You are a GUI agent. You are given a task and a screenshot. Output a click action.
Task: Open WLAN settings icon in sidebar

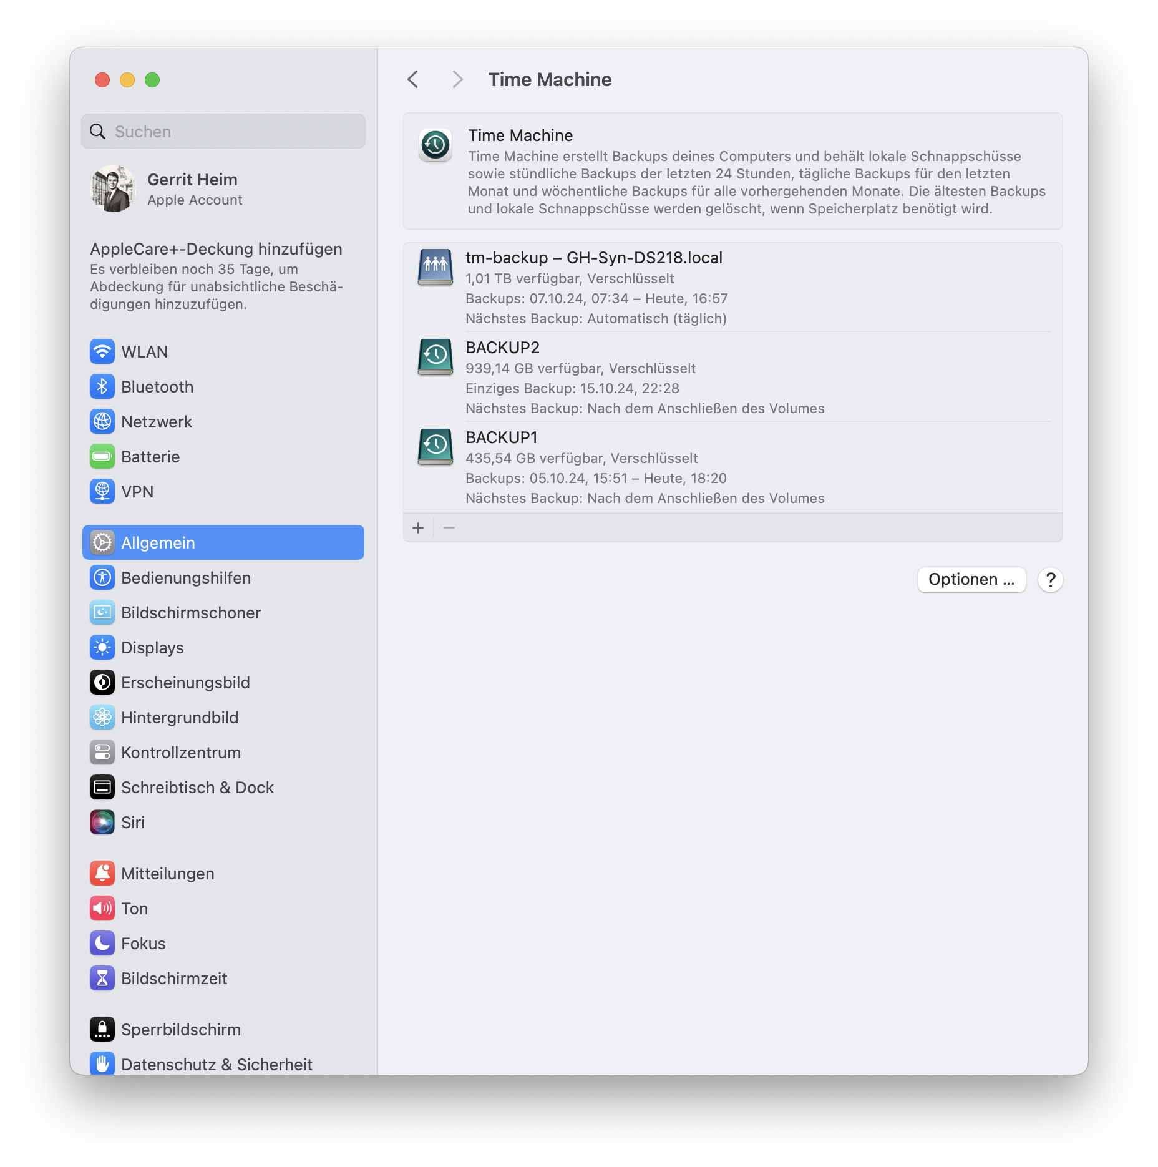coord(102,352)
